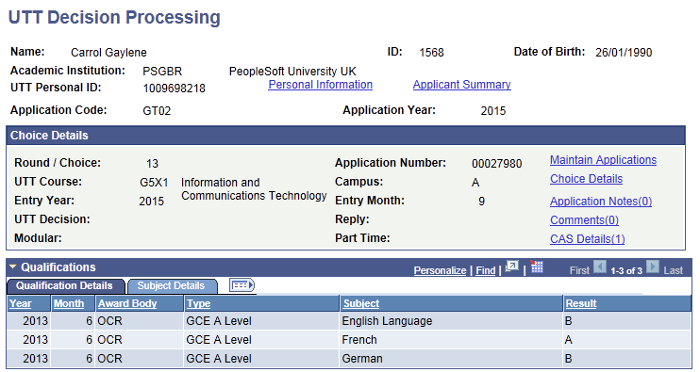The height and width of the screenshot is (372, 700).
Task: Open the View All popup icon in Qualifications
Action: click(x=511, y=267)
